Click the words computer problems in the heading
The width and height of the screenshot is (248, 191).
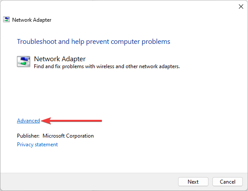(140, 42)
